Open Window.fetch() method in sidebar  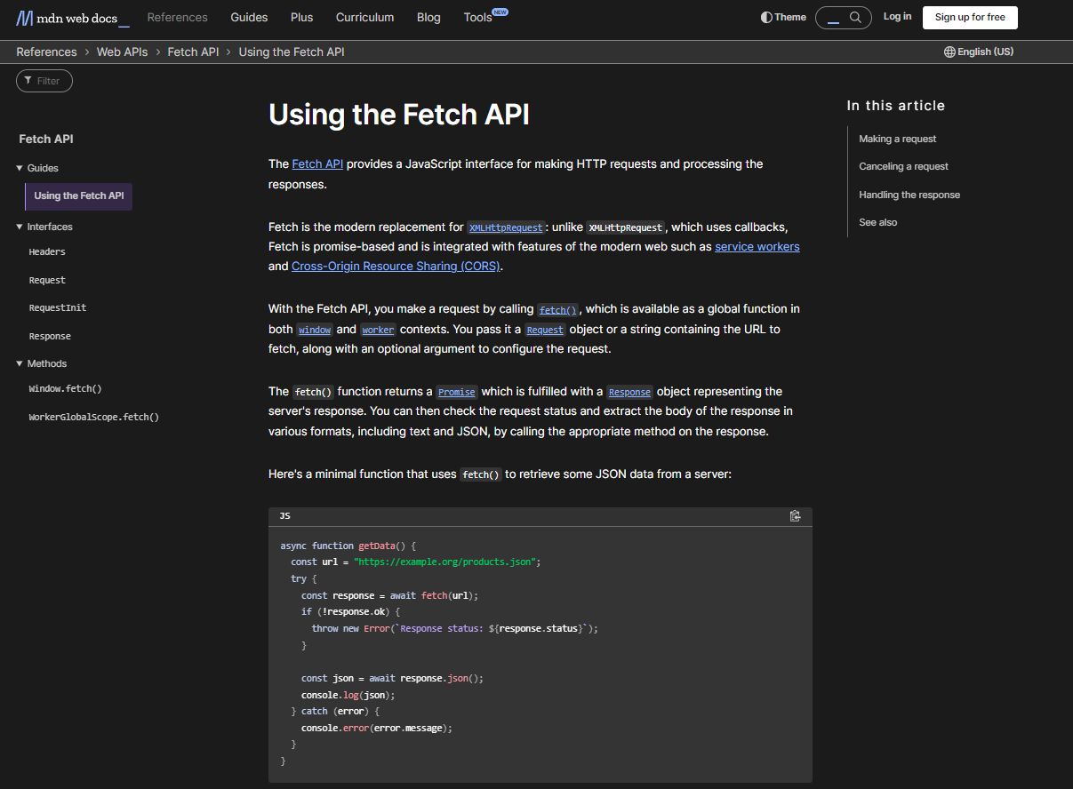(66, 388)
